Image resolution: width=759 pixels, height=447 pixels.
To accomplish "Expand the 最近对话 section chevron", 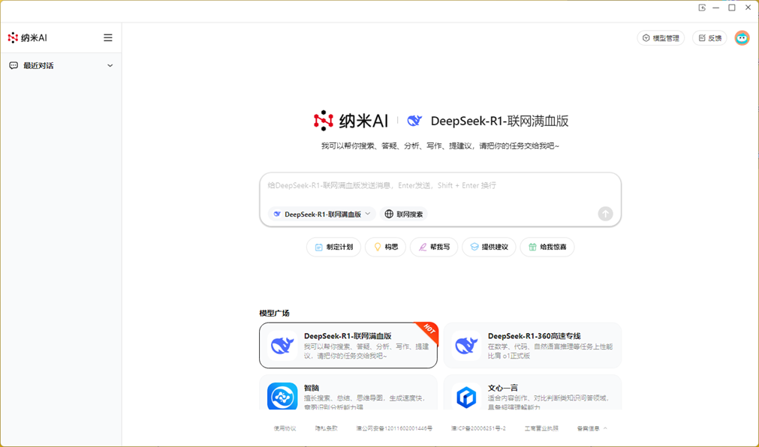I will 110,66.
